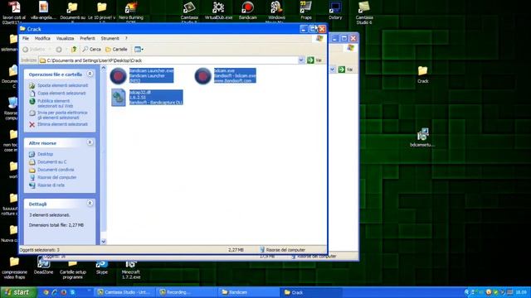Image resolution: width=531 pixels, height=298 pixels.
Task: Select the Camtasia Studio 8 desktop icon
Action: 189,12
